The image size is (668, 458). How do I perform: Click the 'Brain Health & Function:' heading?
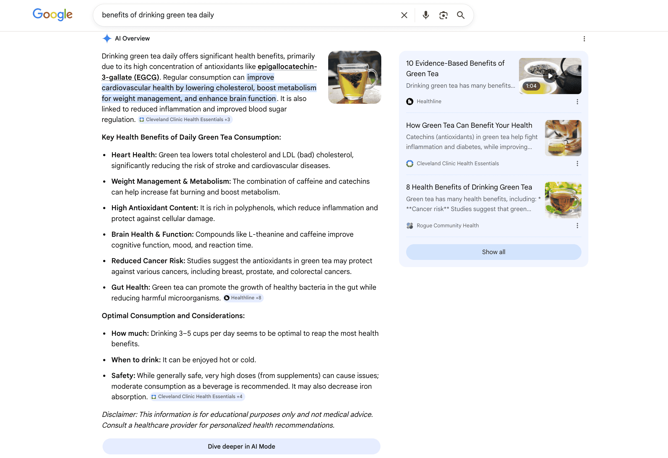[x=152, y=235]
